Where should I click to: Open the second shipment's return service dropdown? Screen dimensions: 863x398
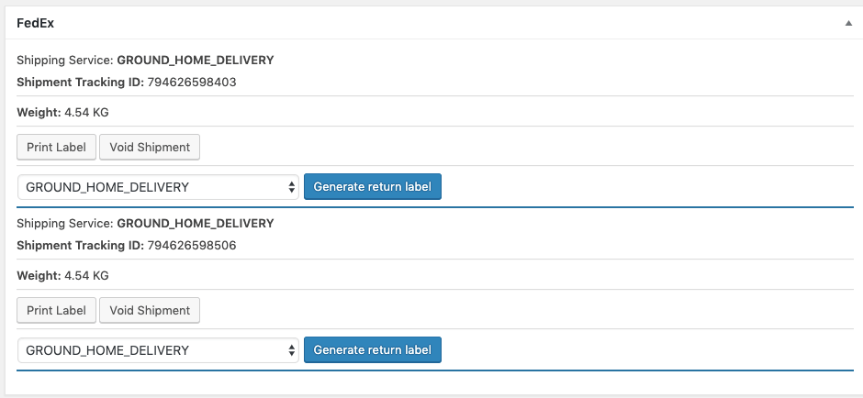pyautogui.click(x=158, y=350)
